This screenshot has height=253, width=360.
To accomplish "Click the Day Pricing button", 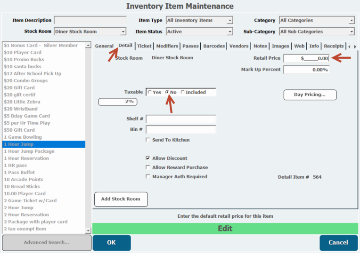I will [310, 95].
